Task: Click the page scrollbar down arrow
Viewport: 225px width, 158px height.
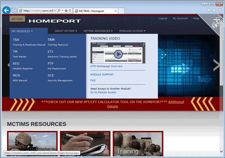Action: [x=221, y=151]
